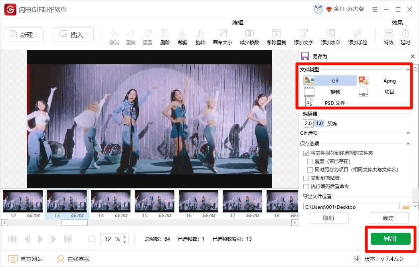This screenshot has width=419, height=267.
Task: Click the save panel scrollbar down arrow
Action: [x=415, y=206]
